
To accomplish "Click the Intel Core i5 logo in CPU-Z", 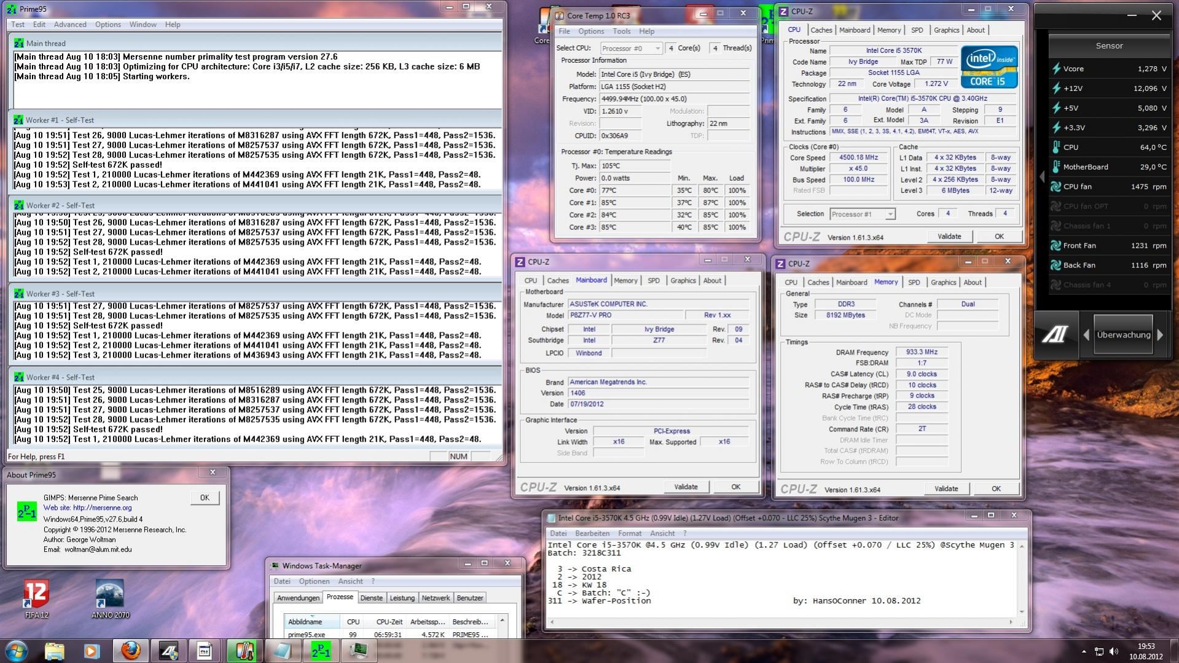I will pyautogui.click(x=989, y=66).
